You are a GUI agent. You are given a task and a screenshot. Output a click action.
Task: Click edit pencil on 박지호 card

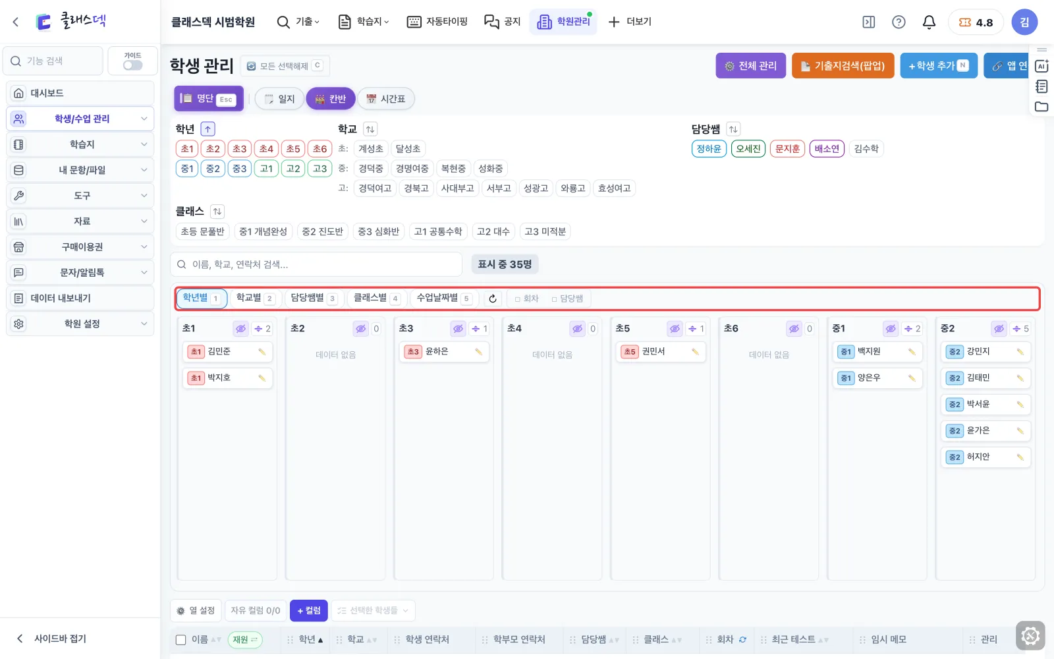[262, 378]
